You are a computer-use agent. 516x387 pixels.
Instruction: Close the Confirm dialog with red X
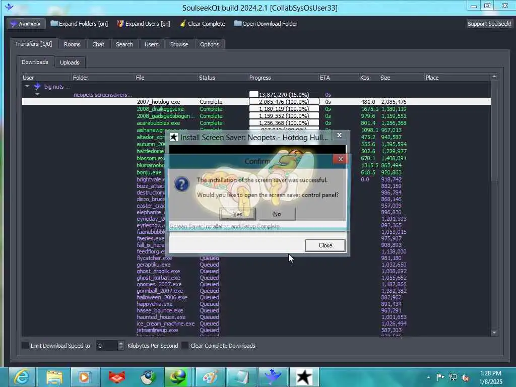pyautogui.click(x=340, y=159)
